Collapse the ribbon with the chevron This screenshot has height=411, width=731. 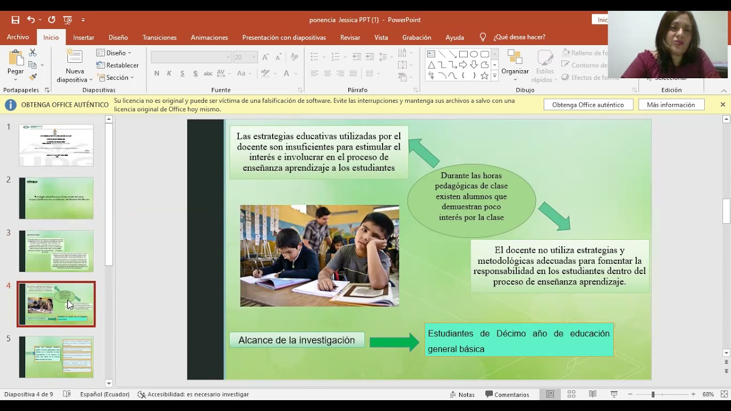724,90
